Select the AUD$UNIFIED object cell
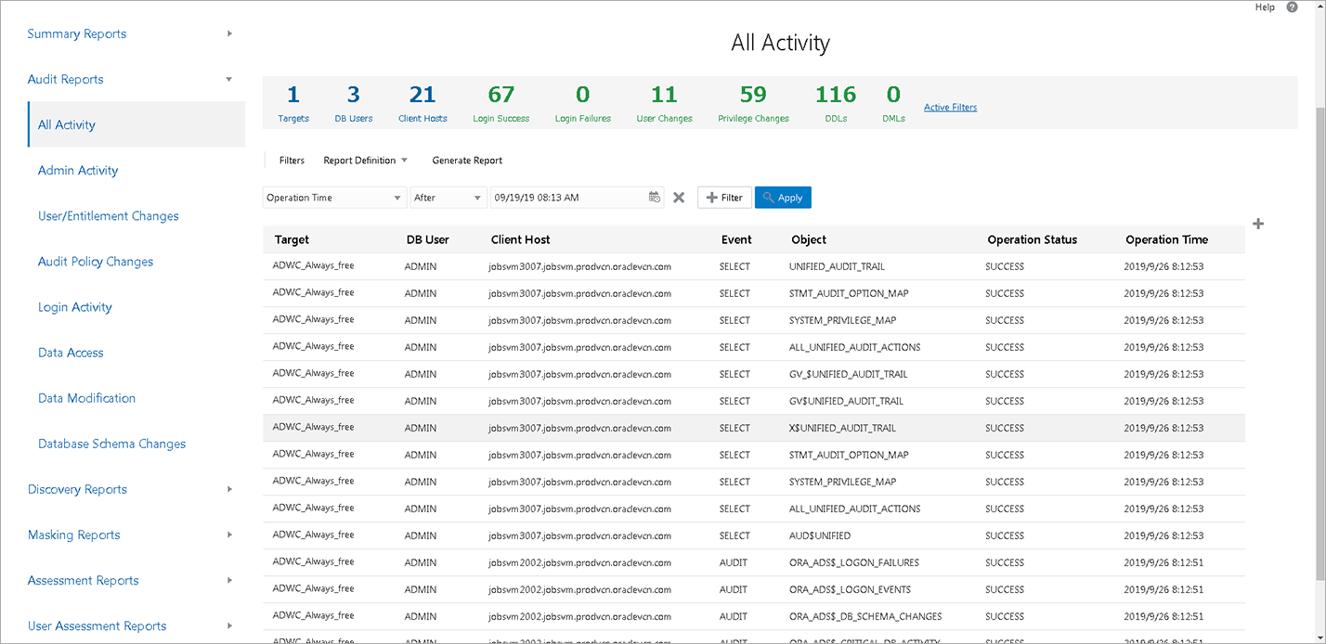 (x=820, y=535)
